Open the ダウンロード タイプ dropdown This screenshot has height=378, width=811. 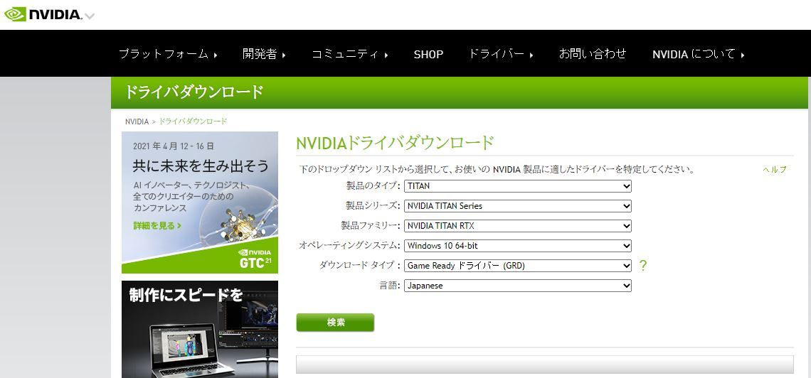pos(518,266)
